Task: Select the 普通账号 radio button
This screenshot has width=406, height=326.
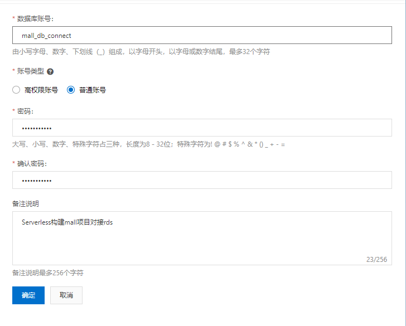Action: (71, 90)
